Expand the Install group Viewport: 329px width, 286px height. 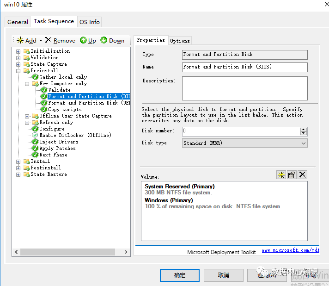[18, 162]
